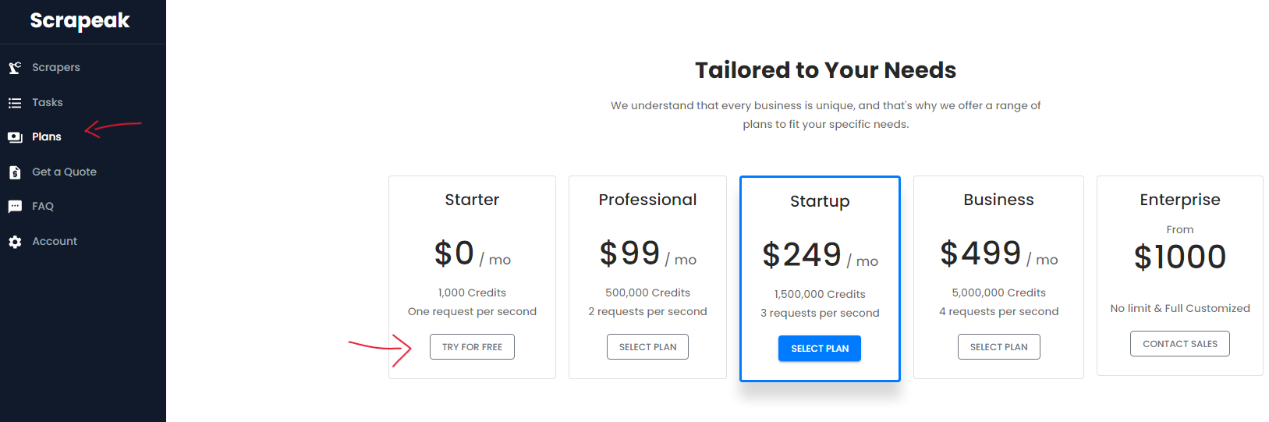Click the Account gear icon
This screenshot has width=1269, height=422.
pos(15,242)
